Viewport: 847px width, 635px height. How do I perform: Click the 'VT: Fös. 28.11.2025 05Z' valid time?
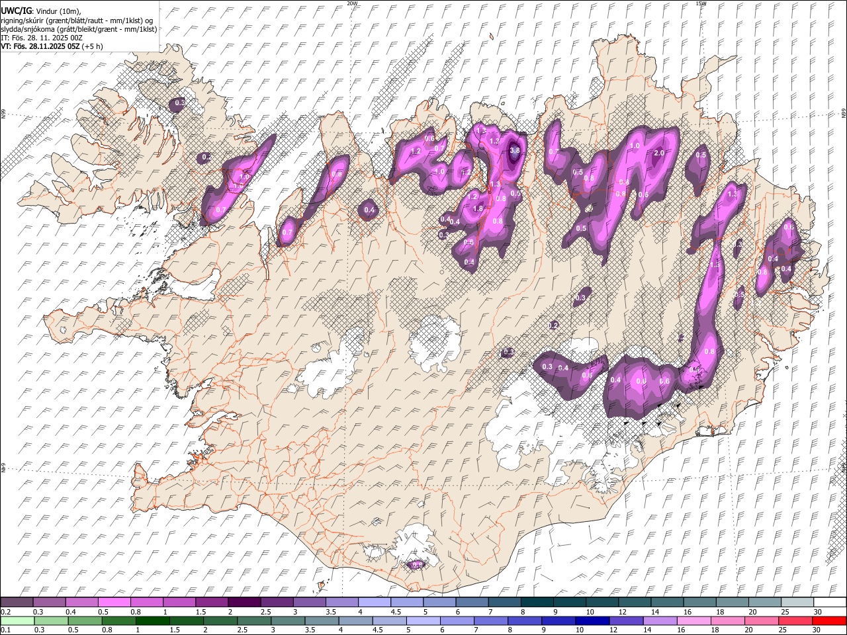click(41, 47)
